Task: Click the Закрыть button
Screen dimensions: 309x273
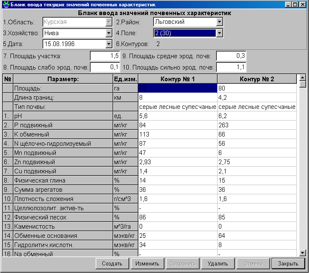Action: pos(288,263)
